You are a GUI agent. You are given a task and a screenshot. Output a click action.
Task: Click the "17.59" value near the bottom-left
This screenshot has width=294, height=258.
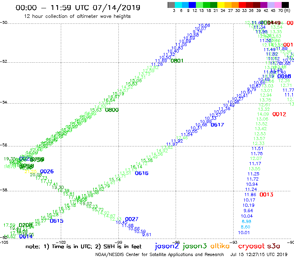(x=10, y=225)
